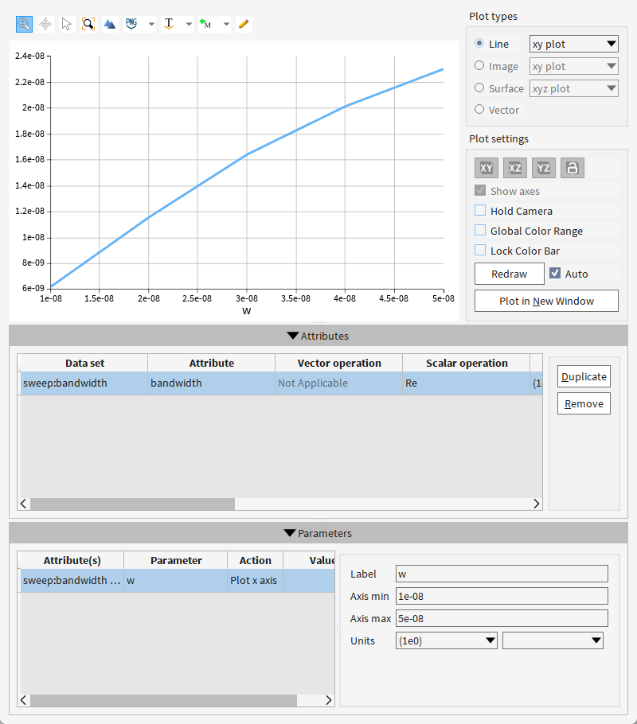
Task: Click Attributes table scroll right arrow
Action: pyautogui.click(x=536, y=504)
